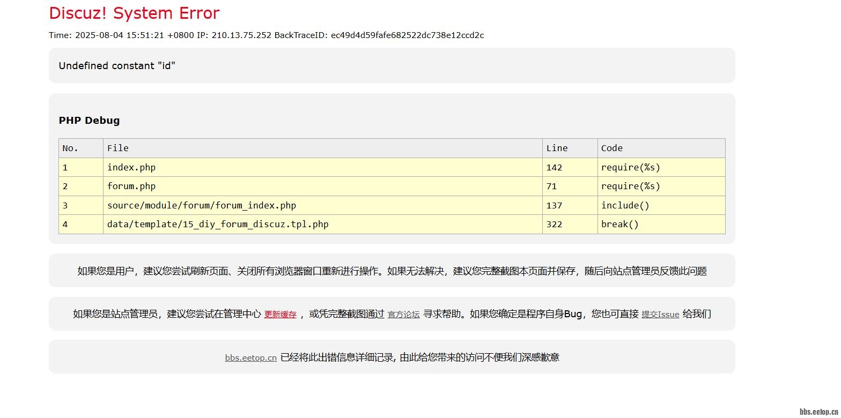Click the Time, IP and BackTraceID line
Screen dimensions: 841x418
(x=266, y=35)
